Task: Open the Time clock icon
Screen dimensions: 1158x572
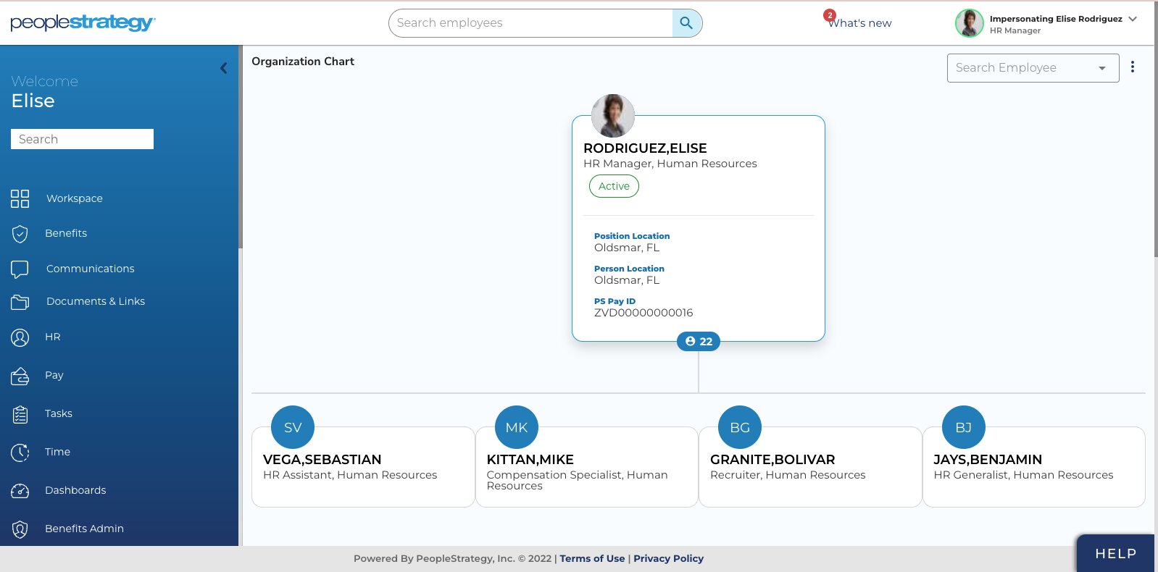Action: 20,453
